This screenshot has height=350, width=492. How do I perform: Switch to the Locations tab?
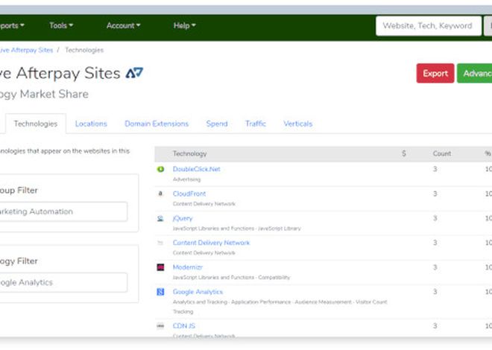coord(91,124)
